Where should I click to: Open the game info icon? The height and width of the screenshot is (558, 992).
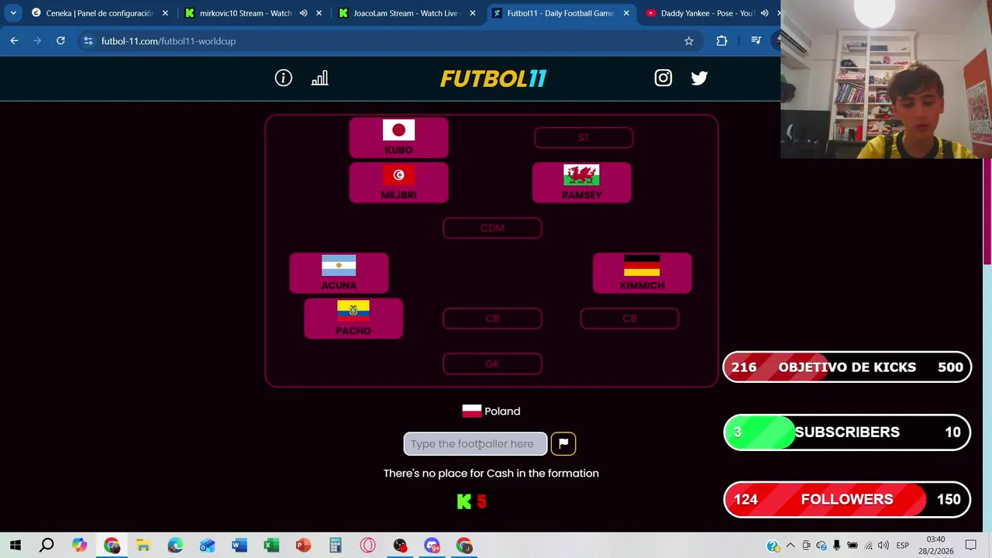283,77
